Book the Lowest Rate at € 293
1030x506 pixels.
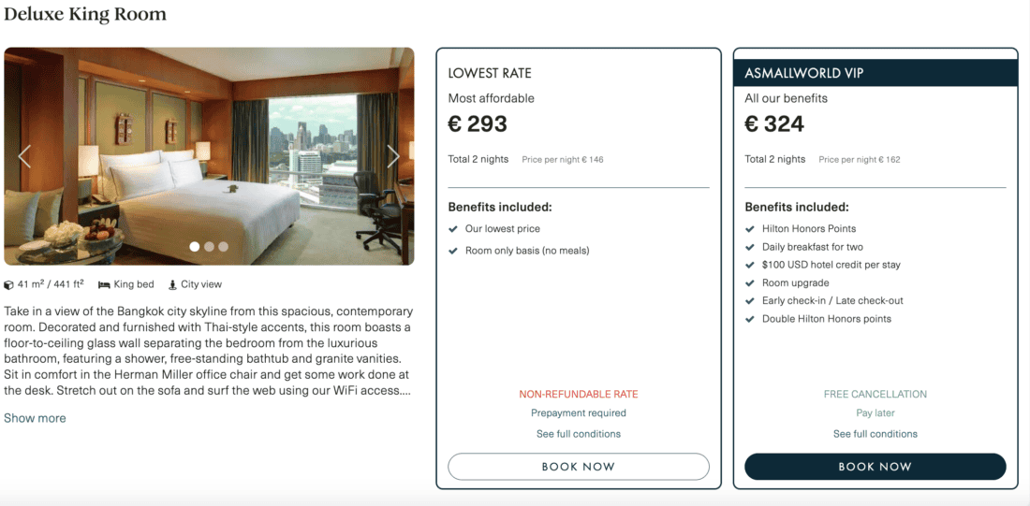click(x=579, y=467)
